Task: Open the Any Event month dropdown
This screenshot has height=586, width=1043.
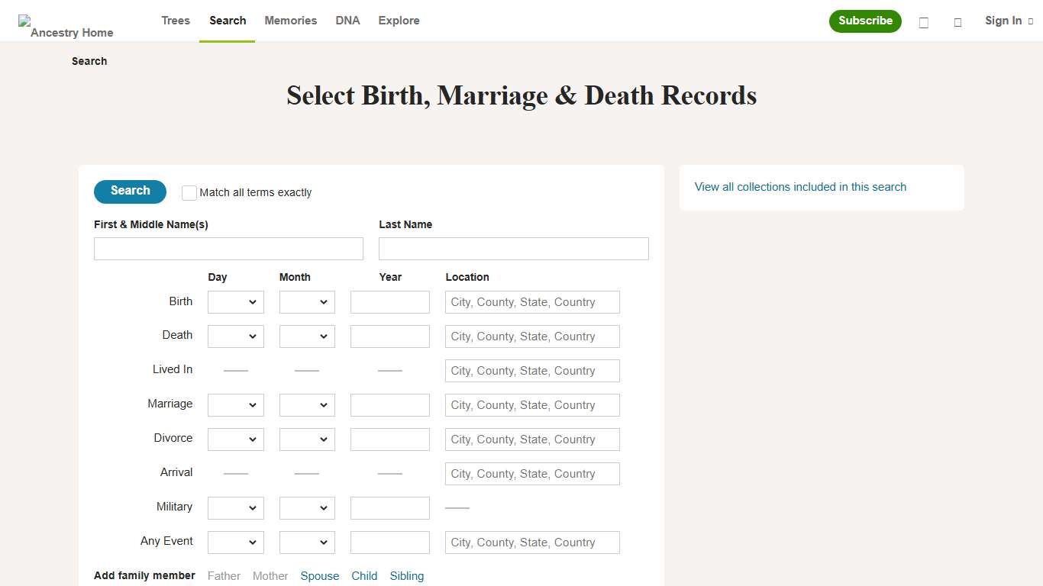Action: (306, 542)
